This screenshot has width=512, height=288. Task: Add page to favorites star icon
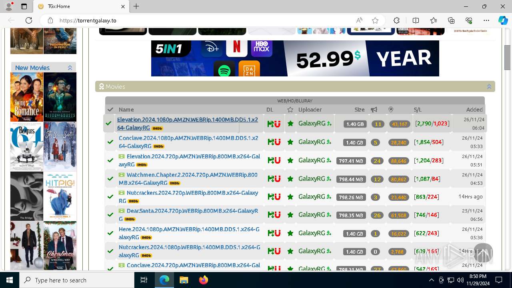[375, 20]
